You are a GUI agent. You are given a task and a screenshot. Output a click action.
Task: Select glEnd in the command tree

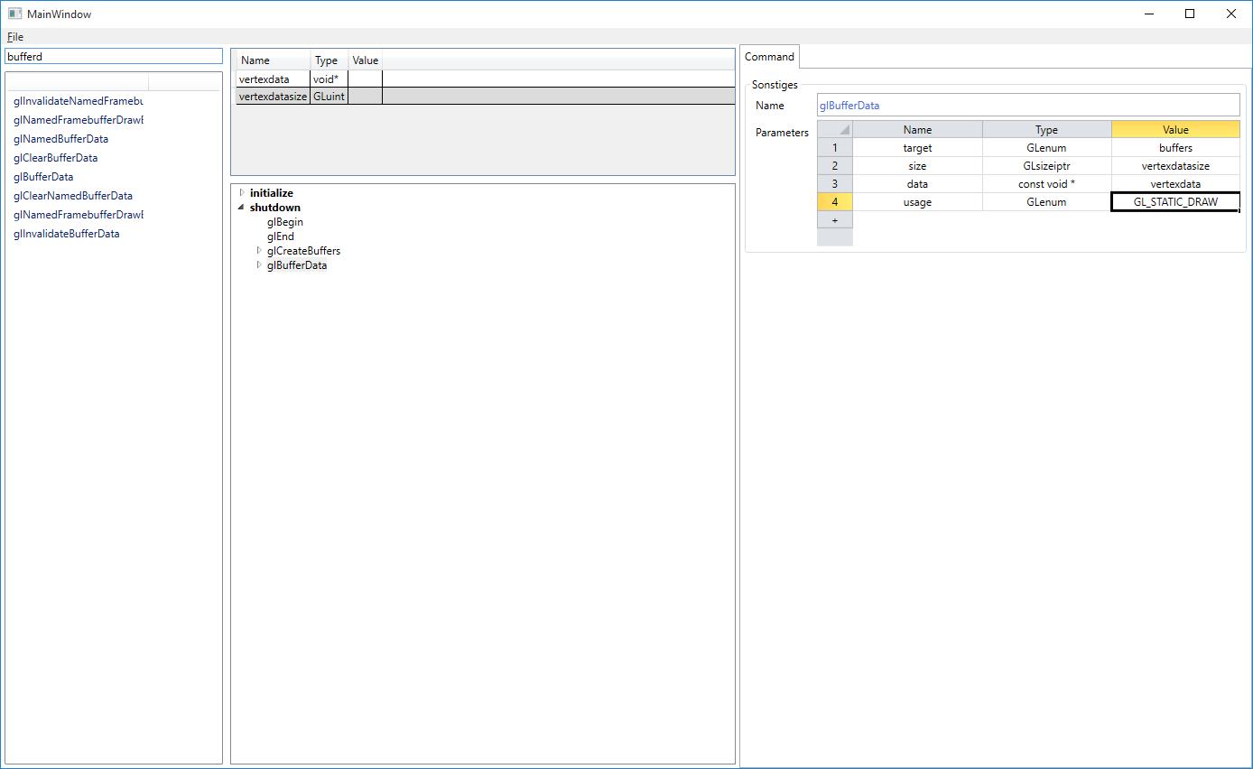280,236
